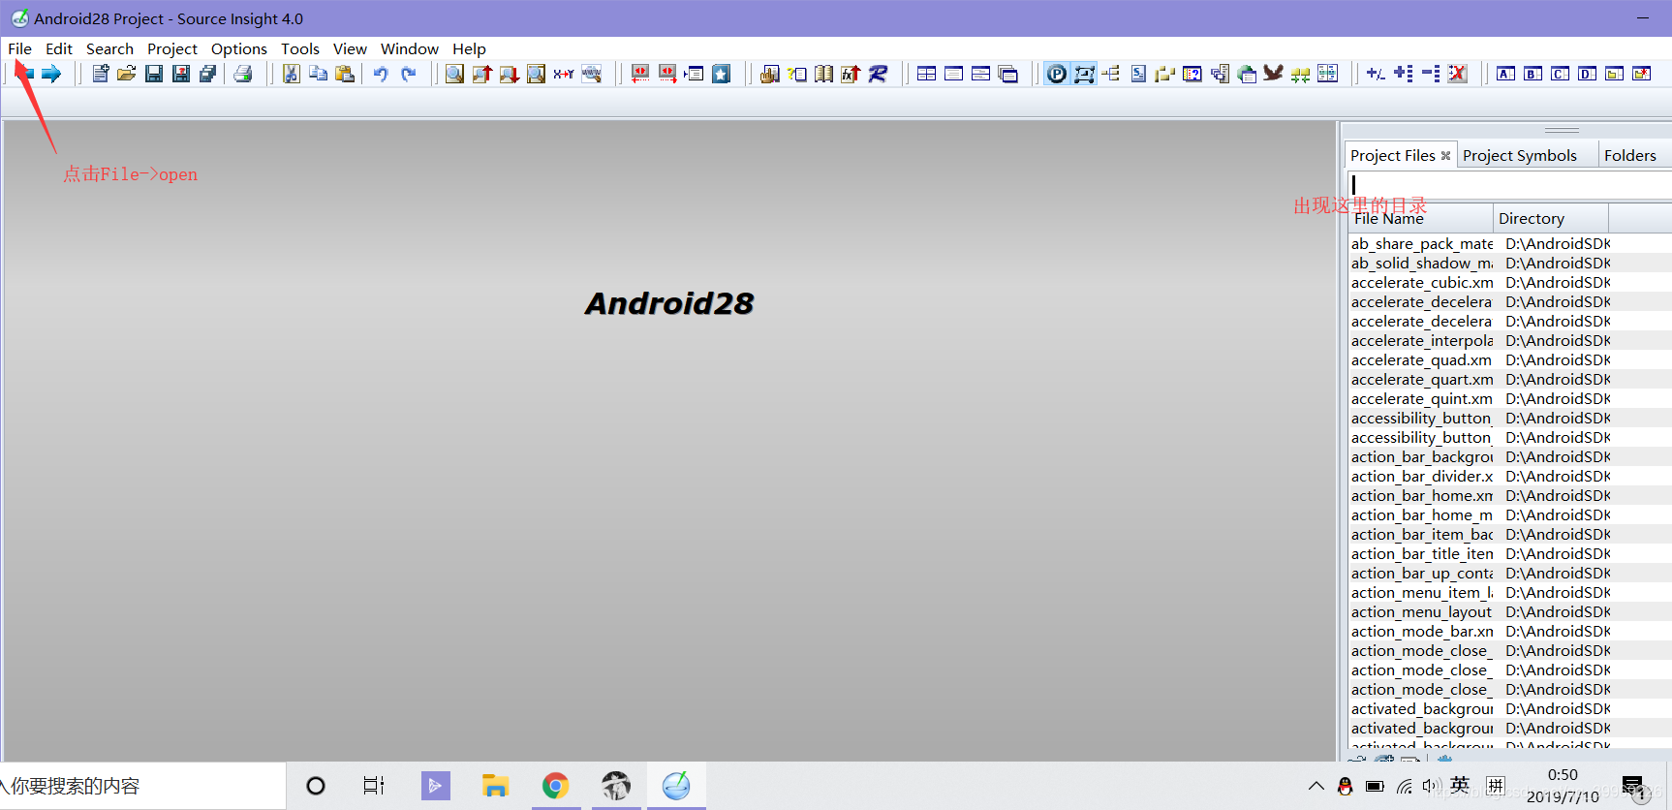The height and width of the screenshot is (810, 1672).
Task: Select the layout A icon
Action: 1505,74
